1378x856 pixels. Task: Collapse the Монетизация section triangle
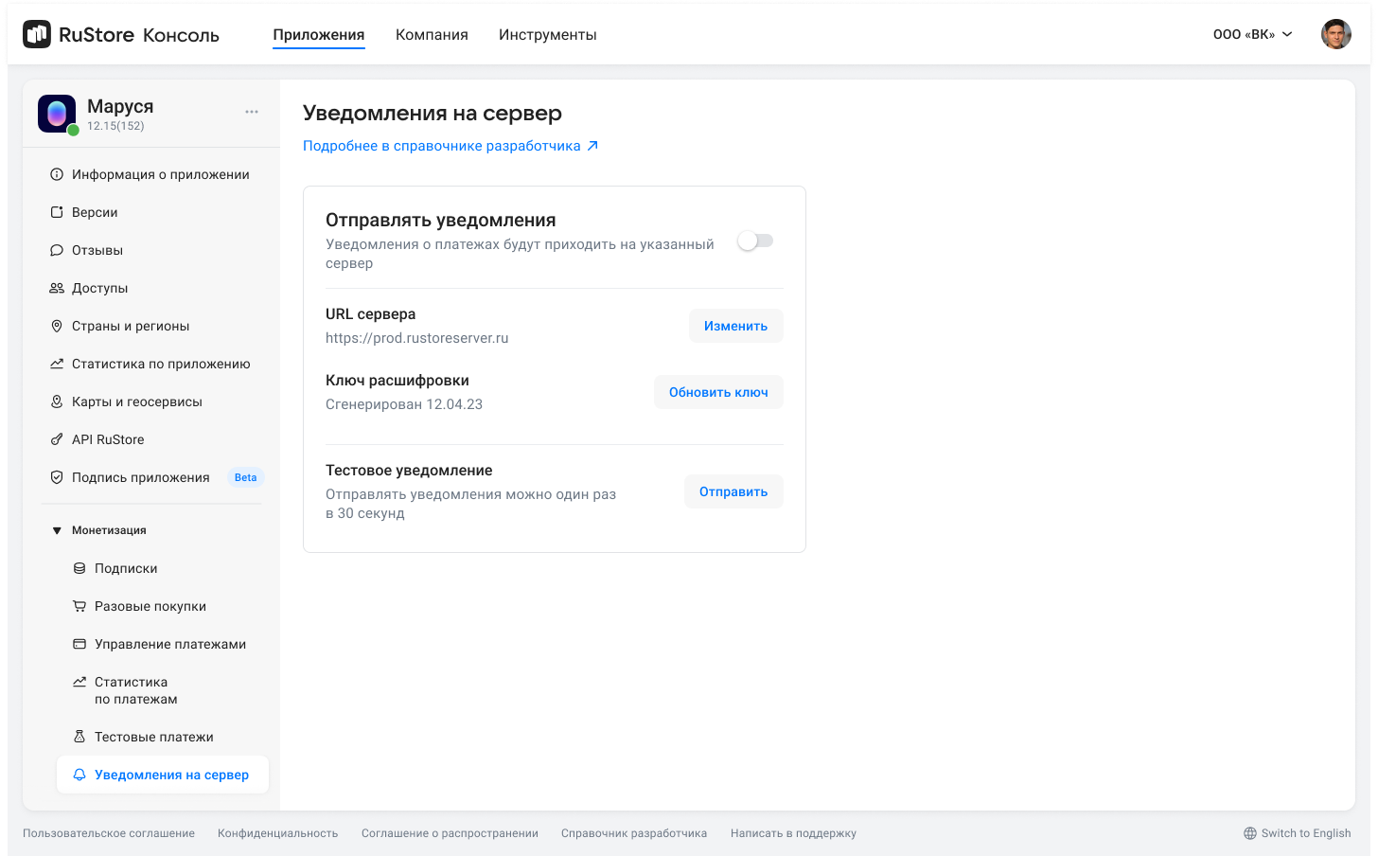coord(57,530)
